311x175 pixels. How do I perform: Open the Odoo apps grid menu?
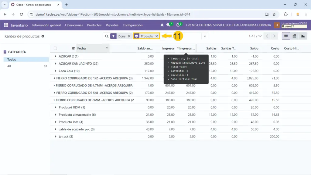[6, 25]
